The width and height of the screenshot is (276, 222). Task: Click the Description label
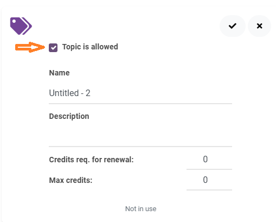click(69, 116)
